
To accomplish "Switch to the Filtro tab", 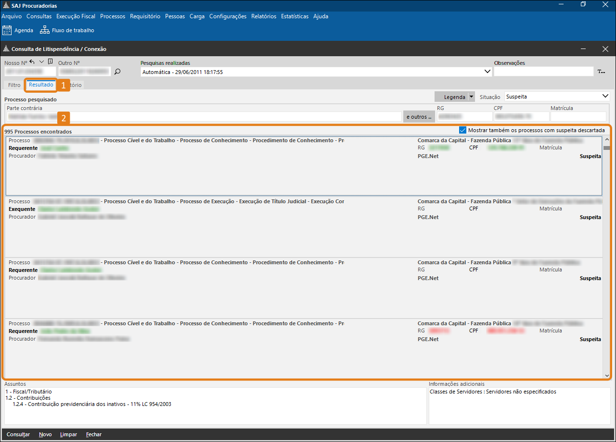I will tap(14, 85).
